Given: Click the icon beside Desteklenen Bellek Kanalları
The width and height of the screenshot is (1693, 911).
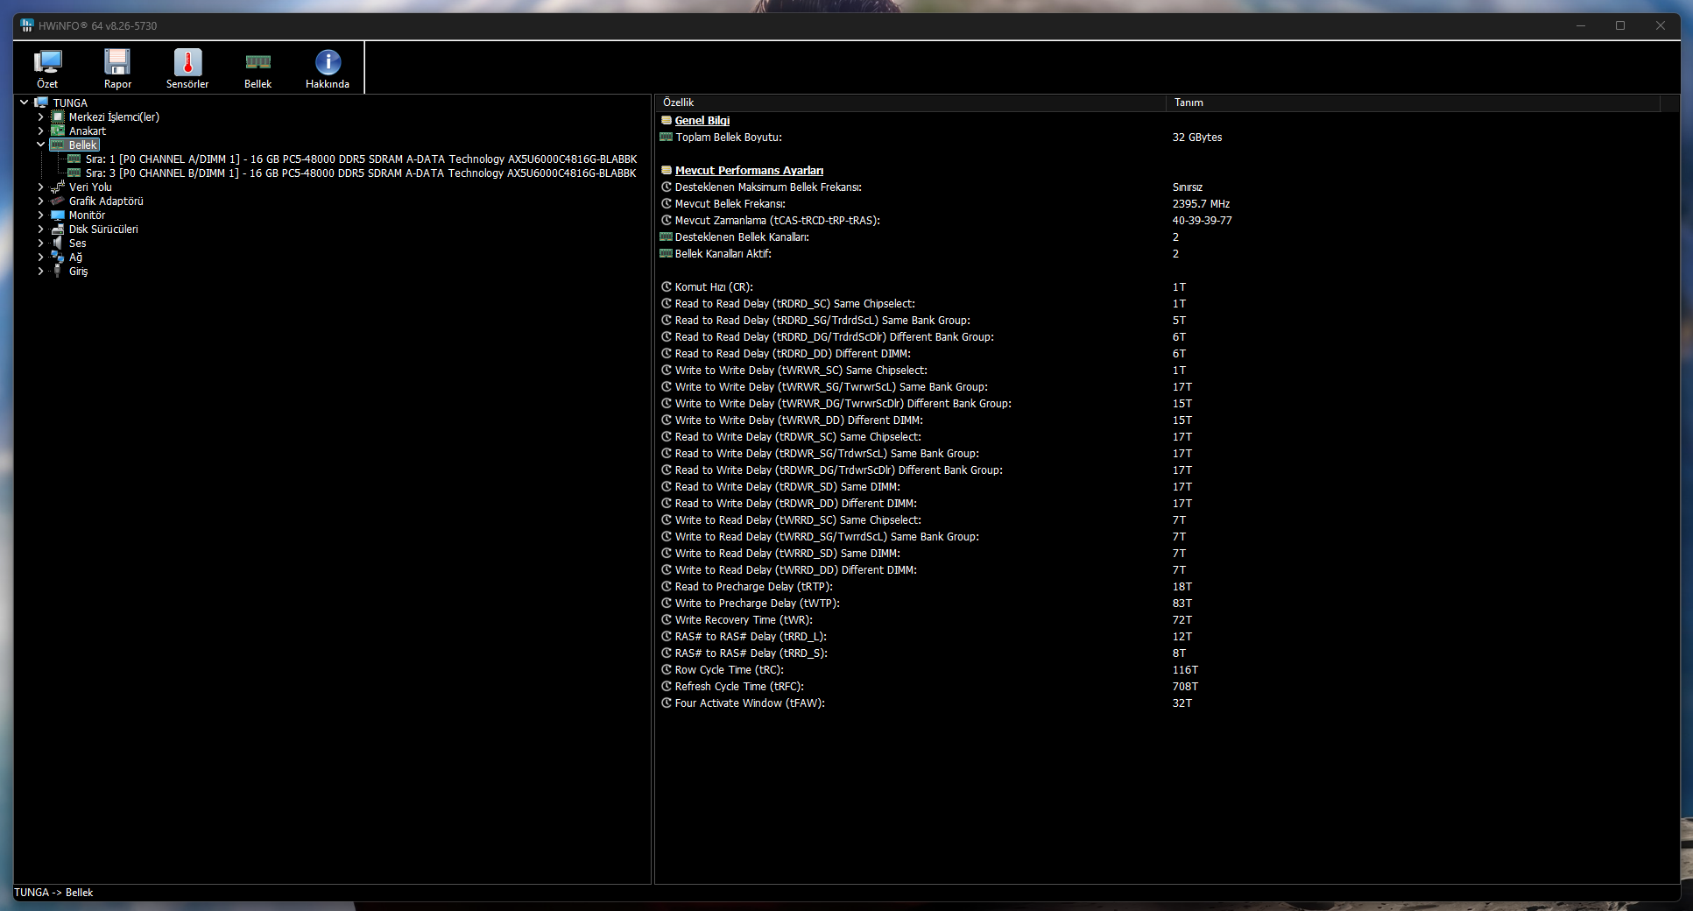Looking at the screenshot, I should pos(667,237).
